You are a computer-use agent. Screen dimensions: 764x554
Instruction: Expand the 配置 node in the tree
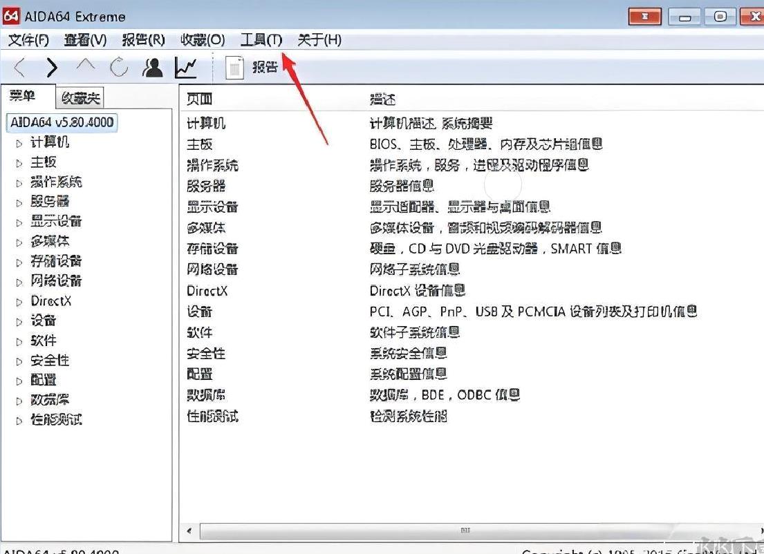19,381
